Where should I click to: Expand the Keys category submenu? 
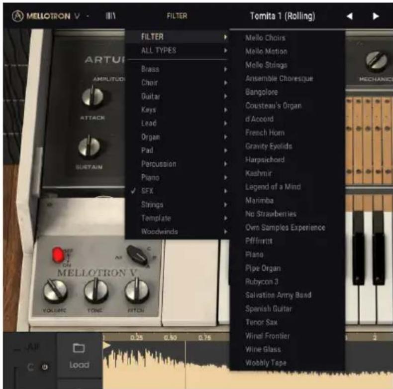[177, 110]
